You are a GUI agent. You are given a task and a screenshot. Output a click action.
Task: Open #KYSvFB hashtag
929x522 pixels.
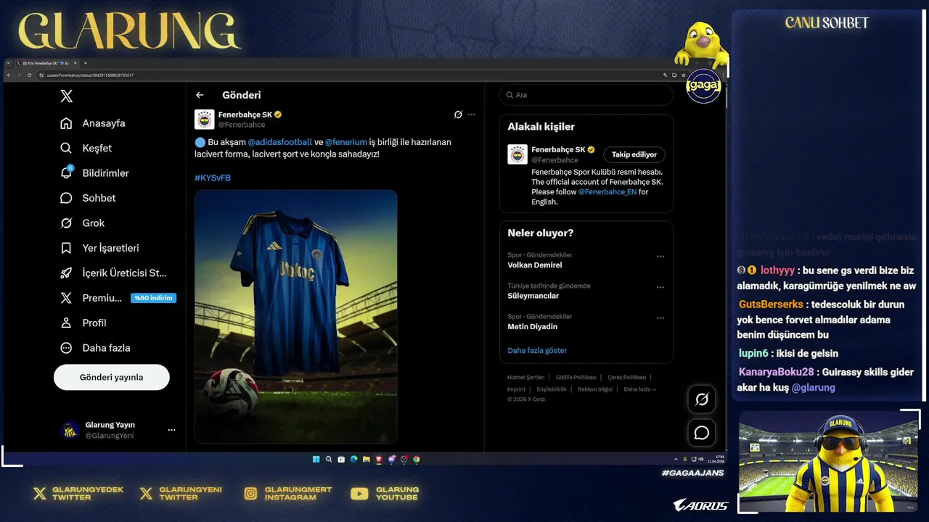click(213, 178)
